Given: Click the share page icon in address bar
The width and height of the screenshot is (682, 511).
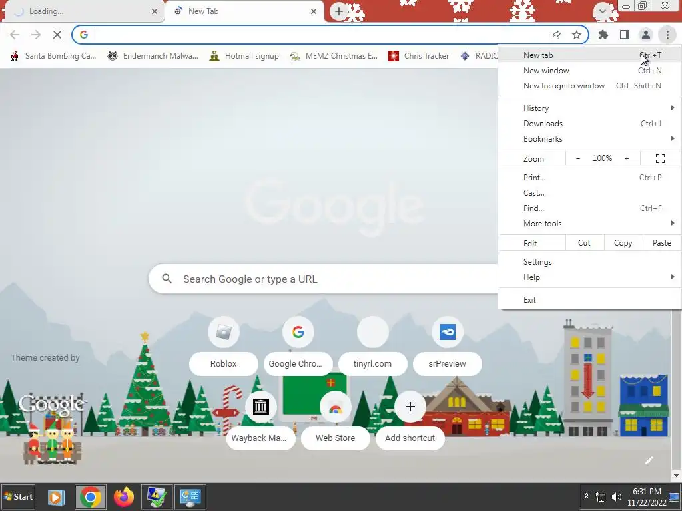Looking at the screenshot, I should [555, 35].
